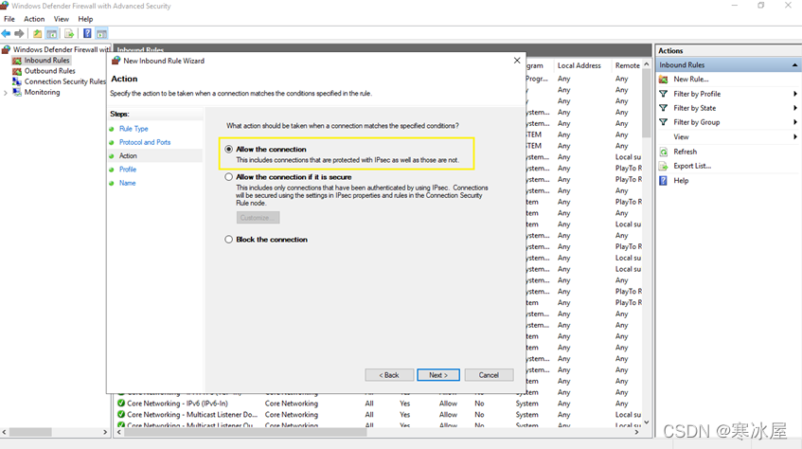802x449 pixels.
Task: Select the Block the connection option
Action: pyautogui.click(x=229, y=240)
